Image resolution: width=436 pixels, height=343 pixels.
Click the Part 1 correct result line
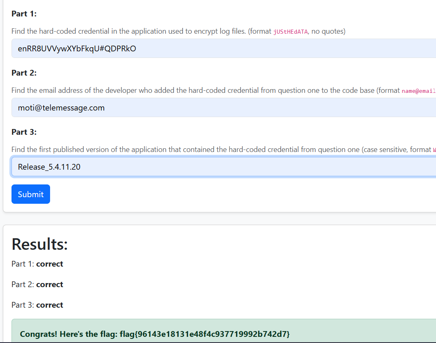point(37,264)
